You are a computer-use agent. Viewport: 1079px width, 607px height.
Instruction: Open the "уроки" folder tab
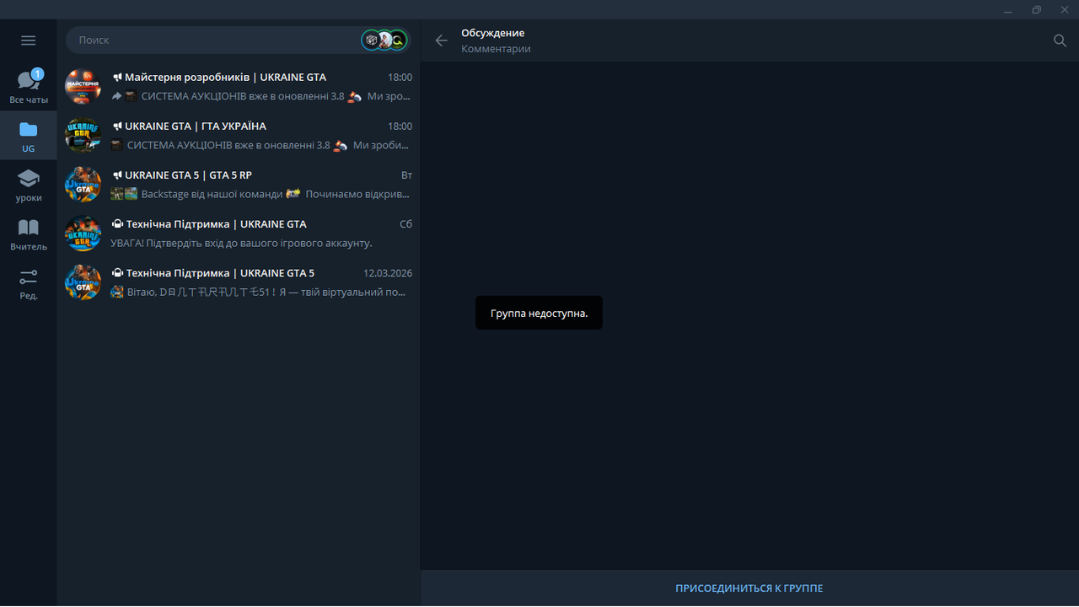coord(29,185)
